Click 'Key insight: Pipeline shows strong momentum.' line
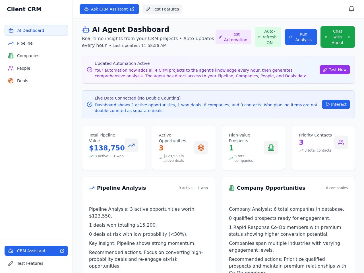 142,243
